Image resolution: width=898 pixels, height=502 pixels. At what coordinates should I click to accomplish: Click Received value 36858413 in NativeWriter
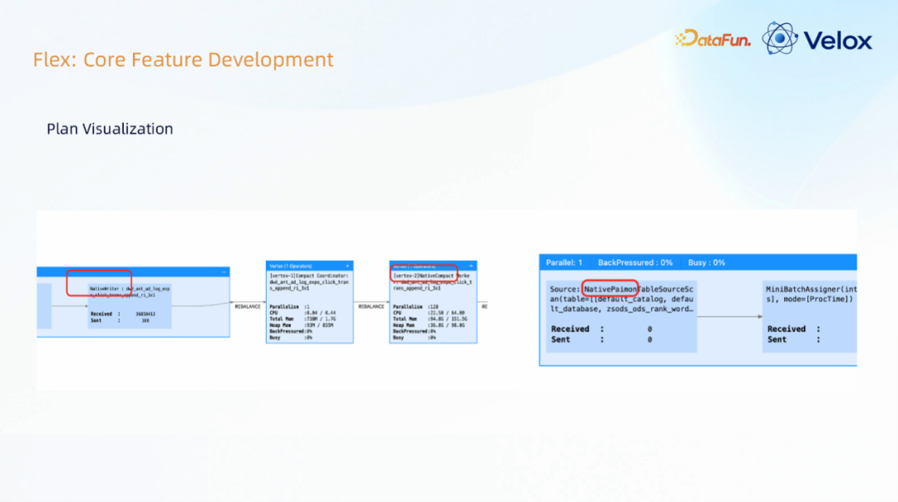coord(146,314)
